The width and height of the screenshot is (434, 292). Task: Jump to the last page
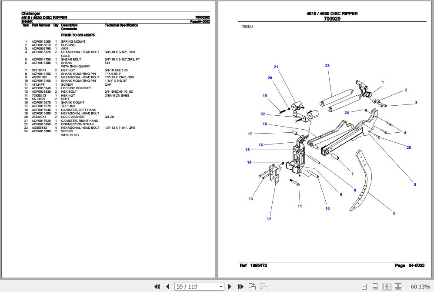coord(241,287)
